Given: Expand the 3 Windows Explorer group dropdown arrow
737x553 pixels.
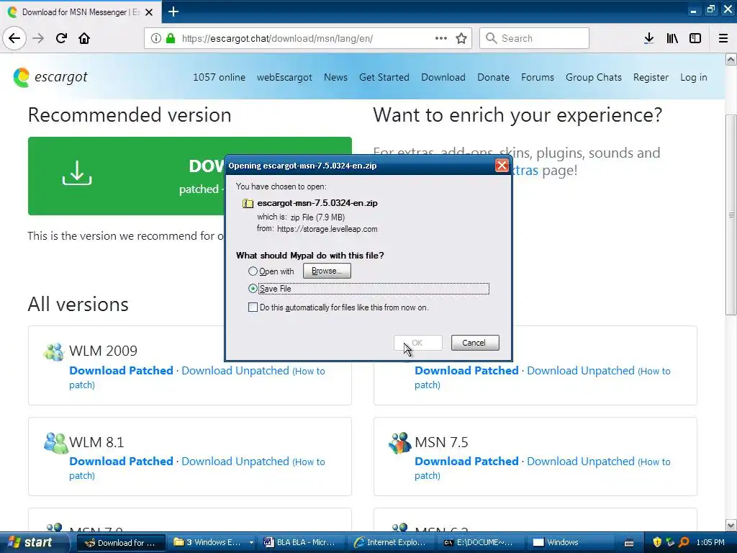Looking at the screenshot, I should coord(251,543).
